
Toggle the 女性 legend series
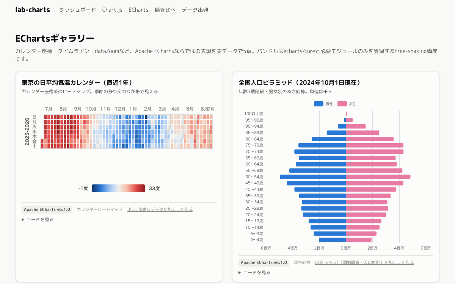[347, 104]
